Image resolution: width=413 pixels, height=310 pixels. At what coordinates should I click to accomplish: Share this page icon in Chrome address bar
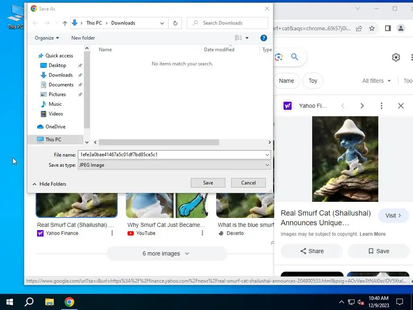pos(359,29)
